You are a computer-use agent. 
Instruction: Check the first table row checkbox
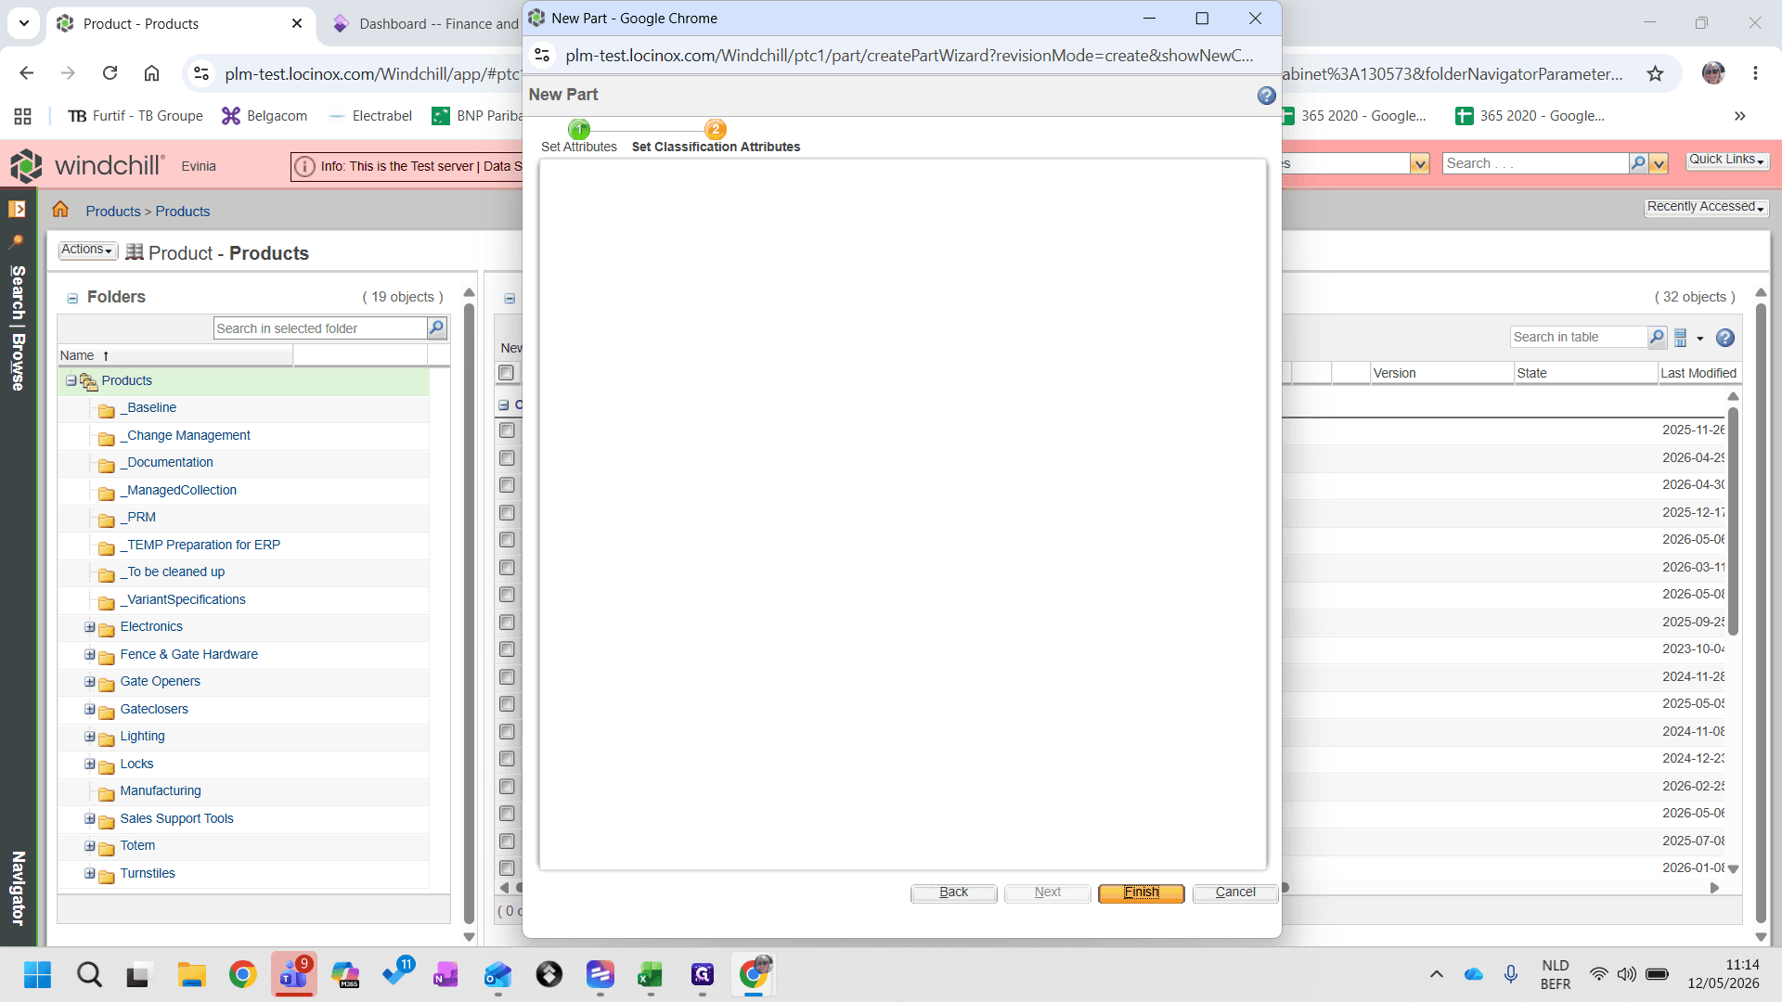pyautogui.click(x=507, y=430)
